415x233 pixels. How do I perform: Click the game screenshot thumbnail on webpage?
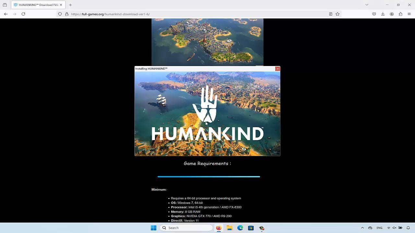coord(207,42)
